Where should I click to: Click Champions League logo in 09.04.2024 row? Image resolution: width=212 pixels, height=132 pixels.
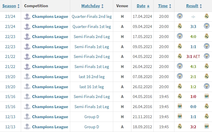pos(27,27)
